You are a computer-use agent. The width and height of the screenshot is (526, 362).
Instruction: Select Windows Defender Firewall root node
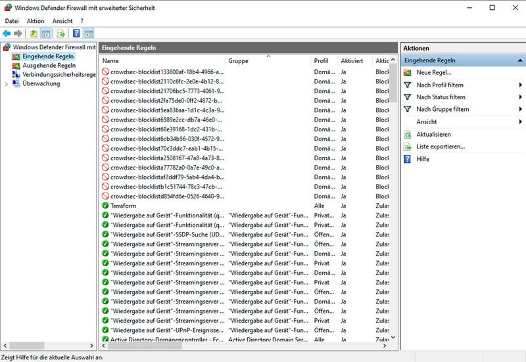pos(55,47)
